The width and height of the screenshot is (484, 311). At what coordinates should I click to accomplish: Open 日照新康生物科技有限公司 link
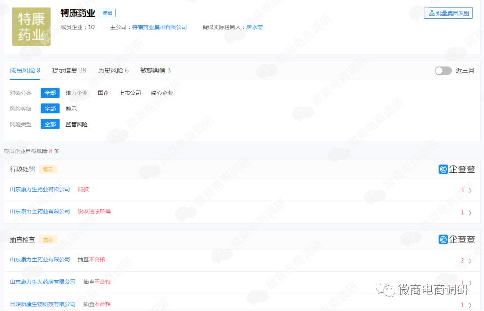[43, 304]
